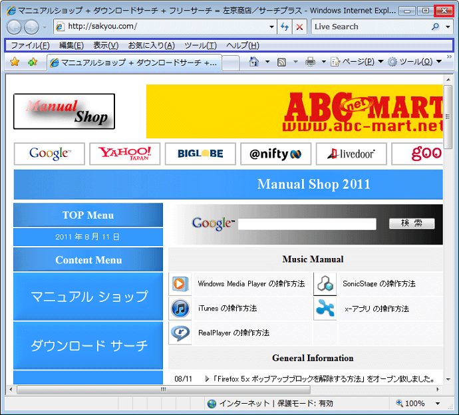Click the horizontal scrollbar thumb
The height and width of the screenshot is (415, 459).
164,390
